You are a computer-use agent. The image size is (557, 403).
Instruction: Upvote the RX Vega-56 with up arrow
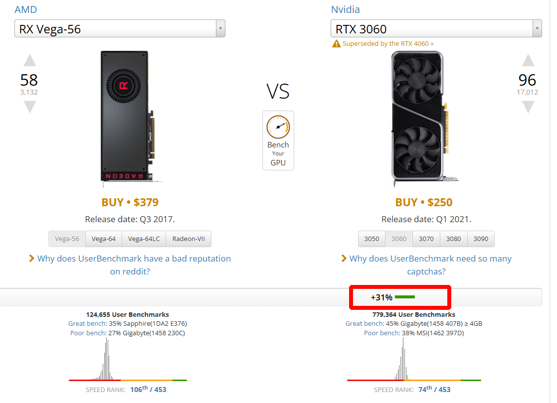[x=30, y=61]
